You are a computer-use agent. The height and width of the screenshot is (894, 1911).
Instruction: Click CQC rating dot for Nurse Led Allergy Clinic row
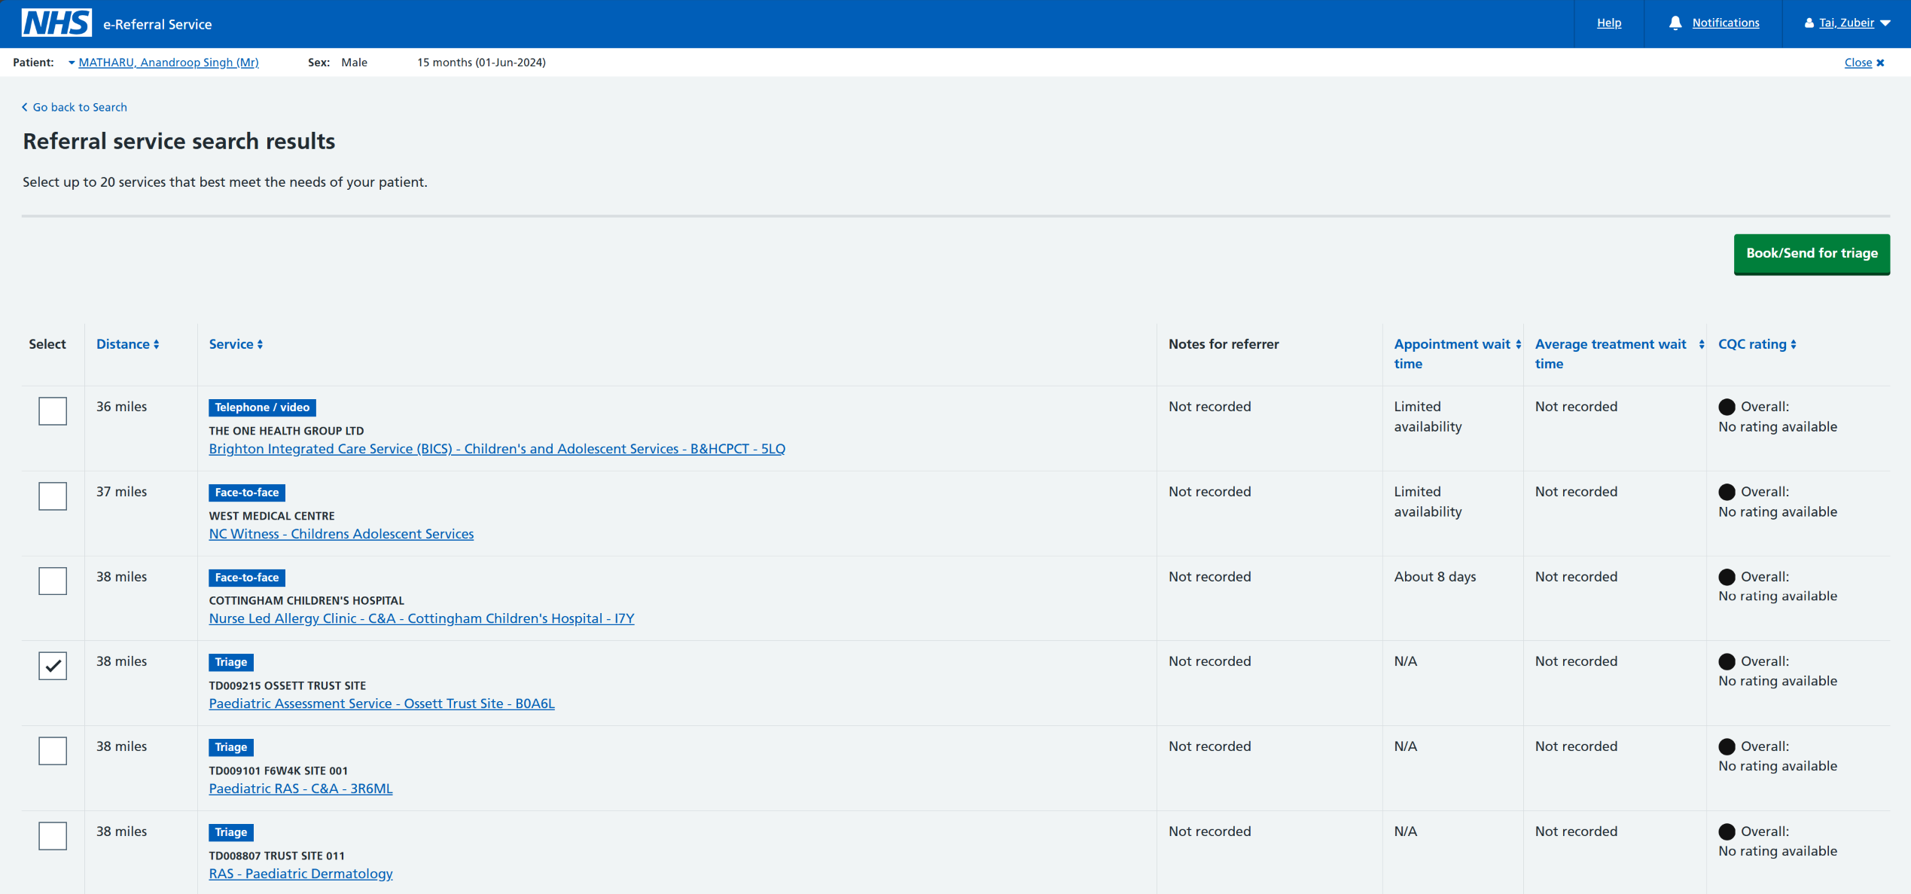1727,577
